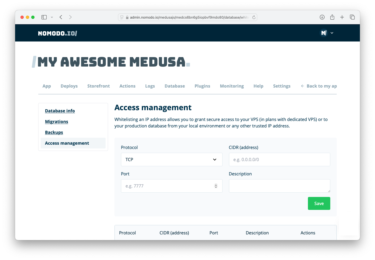Select the Database tab
This screenshot has width=375, height=260.
pyautogui.click(x=175, y=86)
